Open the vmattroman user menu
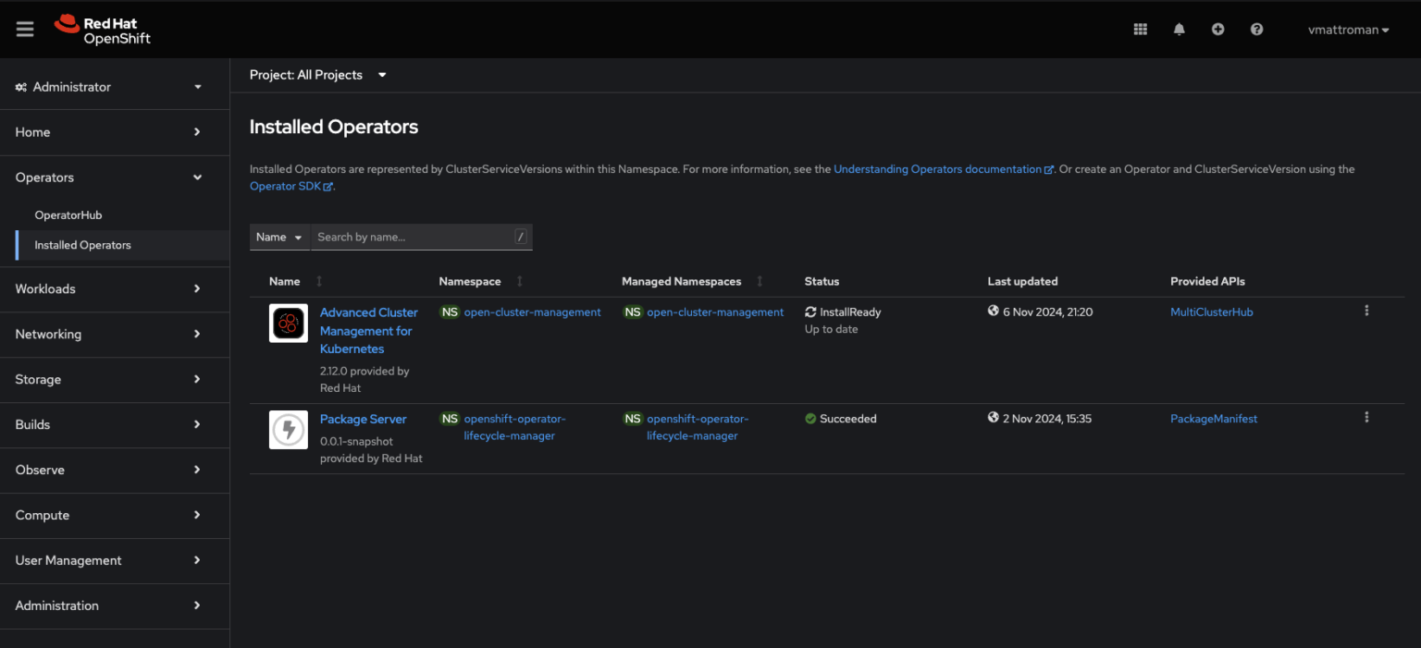The height and width of the screenshot is (648, 1421). pyautogui.click(x=1348, y=30)
